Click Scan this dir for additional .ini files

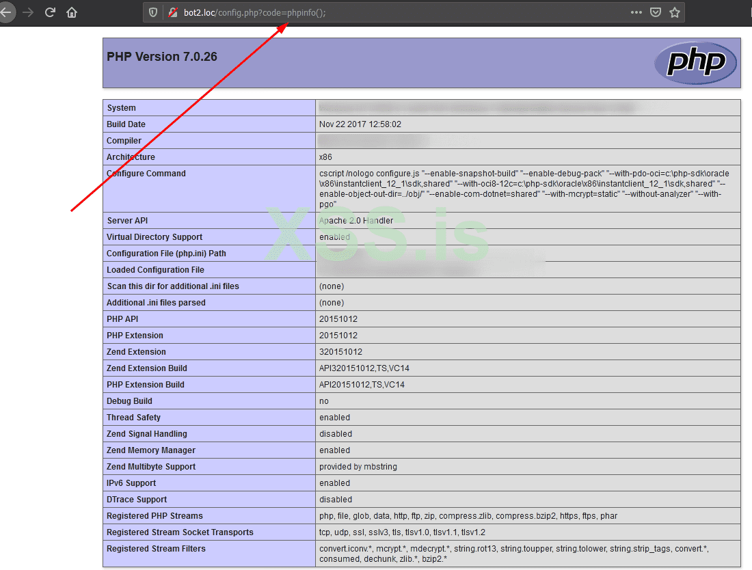173,286
